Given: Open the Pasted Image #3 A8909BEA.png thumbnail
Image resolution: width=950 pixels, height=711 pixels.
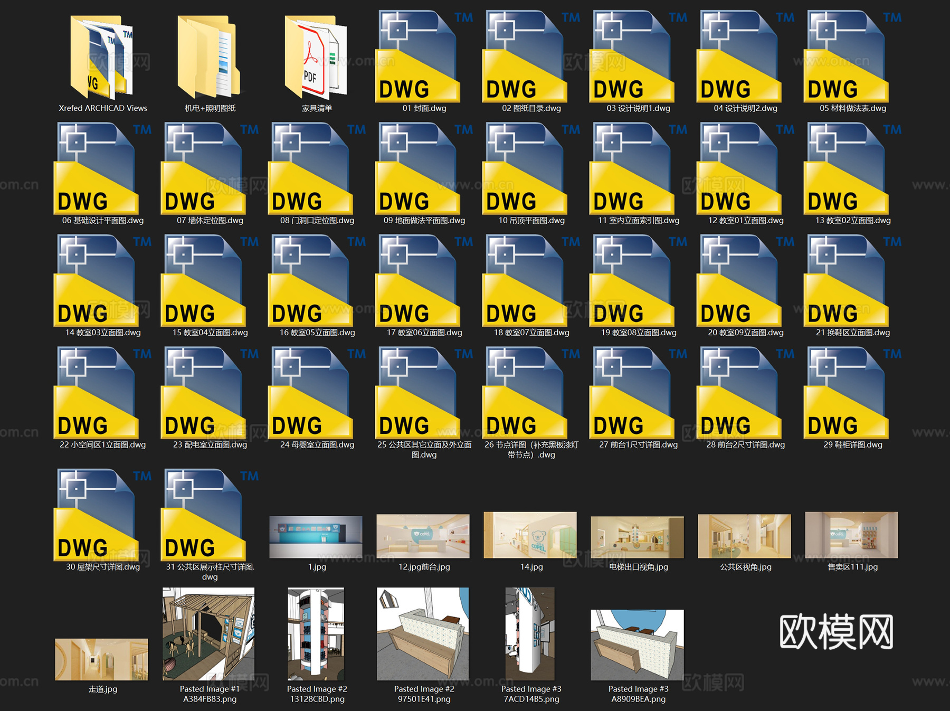Looking at the screenshot, I should 637,645.
